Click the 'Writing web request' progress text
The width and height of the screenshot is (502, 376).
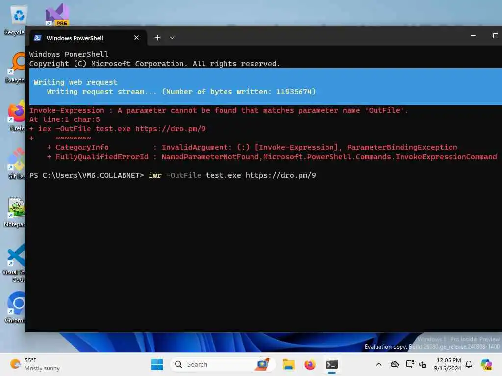pyautogui.click(x=75, y=82)
